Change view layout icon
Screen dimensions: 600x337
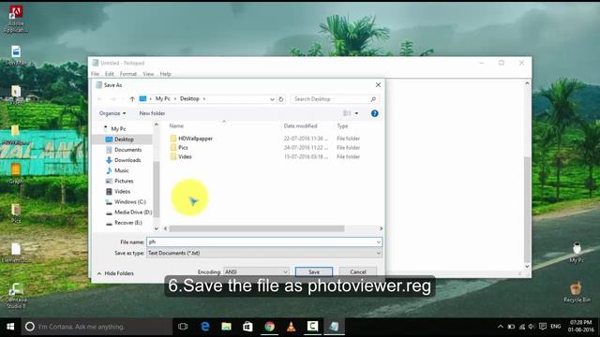point(347,113)
